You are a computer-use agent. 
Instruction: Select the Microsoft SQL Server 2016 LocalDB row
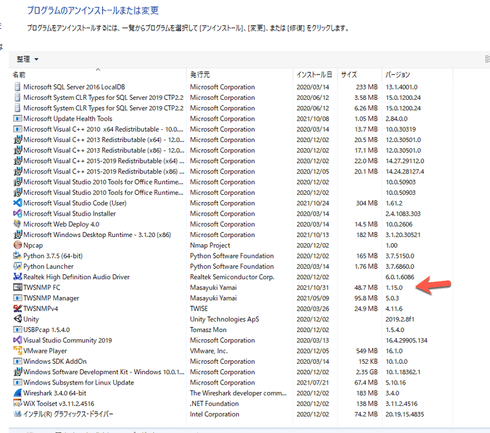233,87
